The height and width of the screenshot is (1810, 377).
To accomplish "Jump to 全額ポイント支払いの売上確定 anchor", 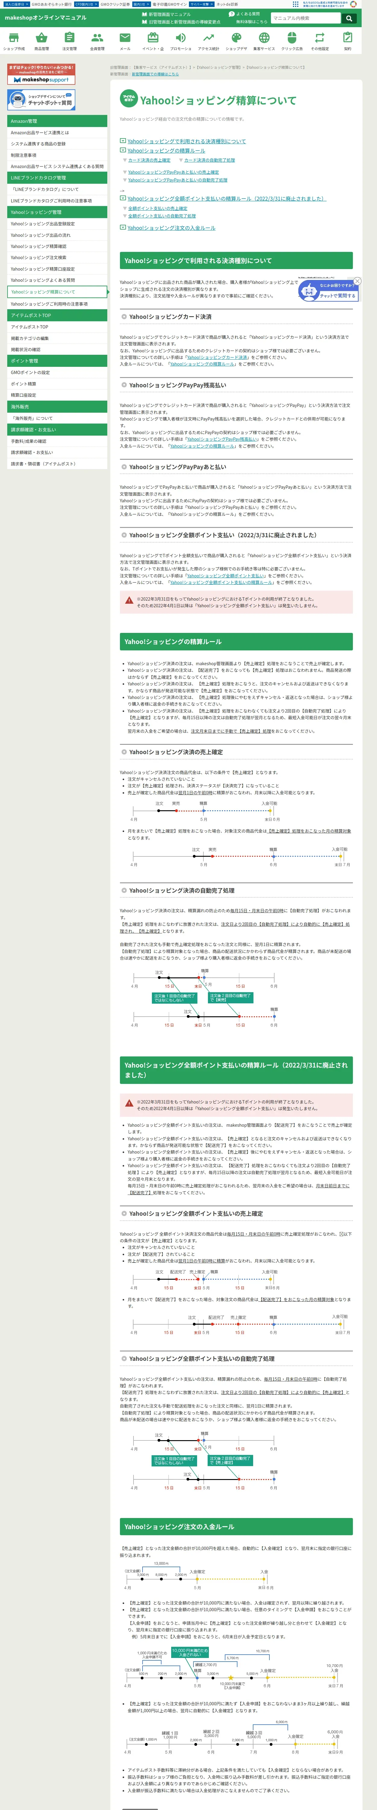I will coord(157,208).
